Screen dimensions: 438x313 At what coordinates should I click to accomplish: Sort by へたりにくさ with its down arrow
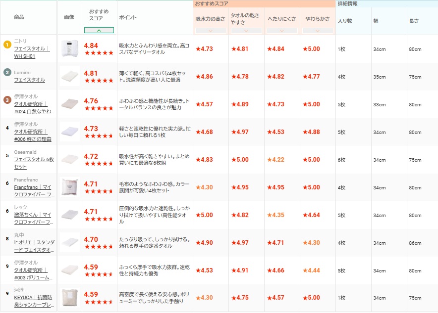282,31
